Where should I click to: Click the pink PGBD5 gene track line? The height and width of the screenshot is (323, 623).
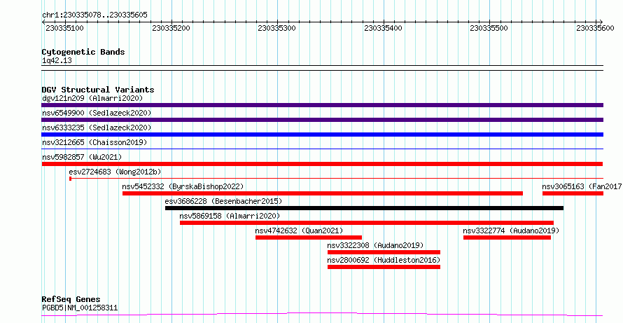[322, 315]
